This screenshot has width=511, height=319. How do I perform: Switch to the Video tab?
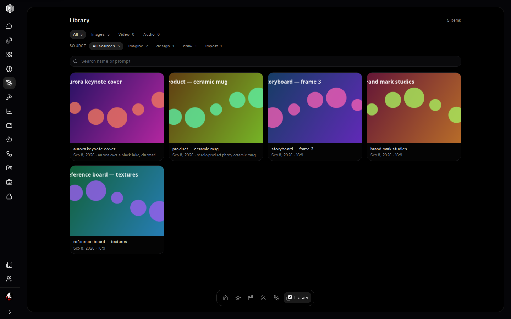(x=126, y=34)
